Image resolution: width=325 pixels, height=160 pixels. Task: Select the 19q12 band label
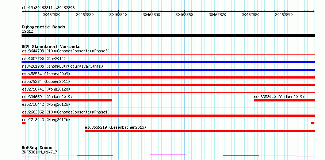tap(27, 32)
